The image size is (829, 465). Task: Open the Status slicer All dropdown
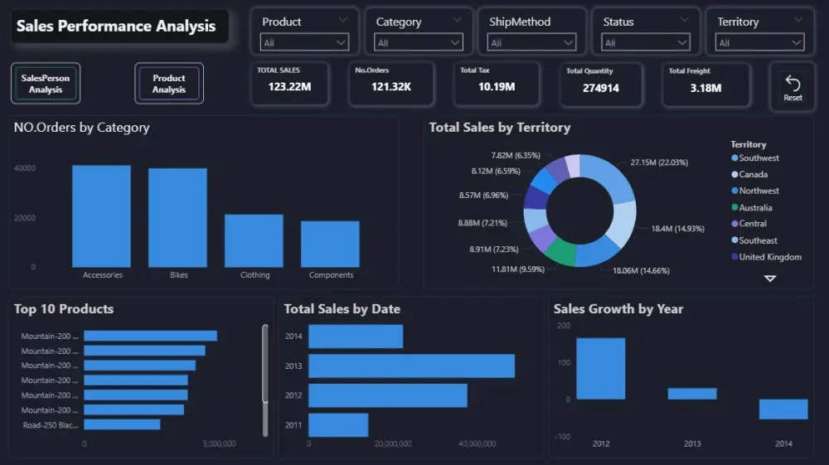[646, 43]
